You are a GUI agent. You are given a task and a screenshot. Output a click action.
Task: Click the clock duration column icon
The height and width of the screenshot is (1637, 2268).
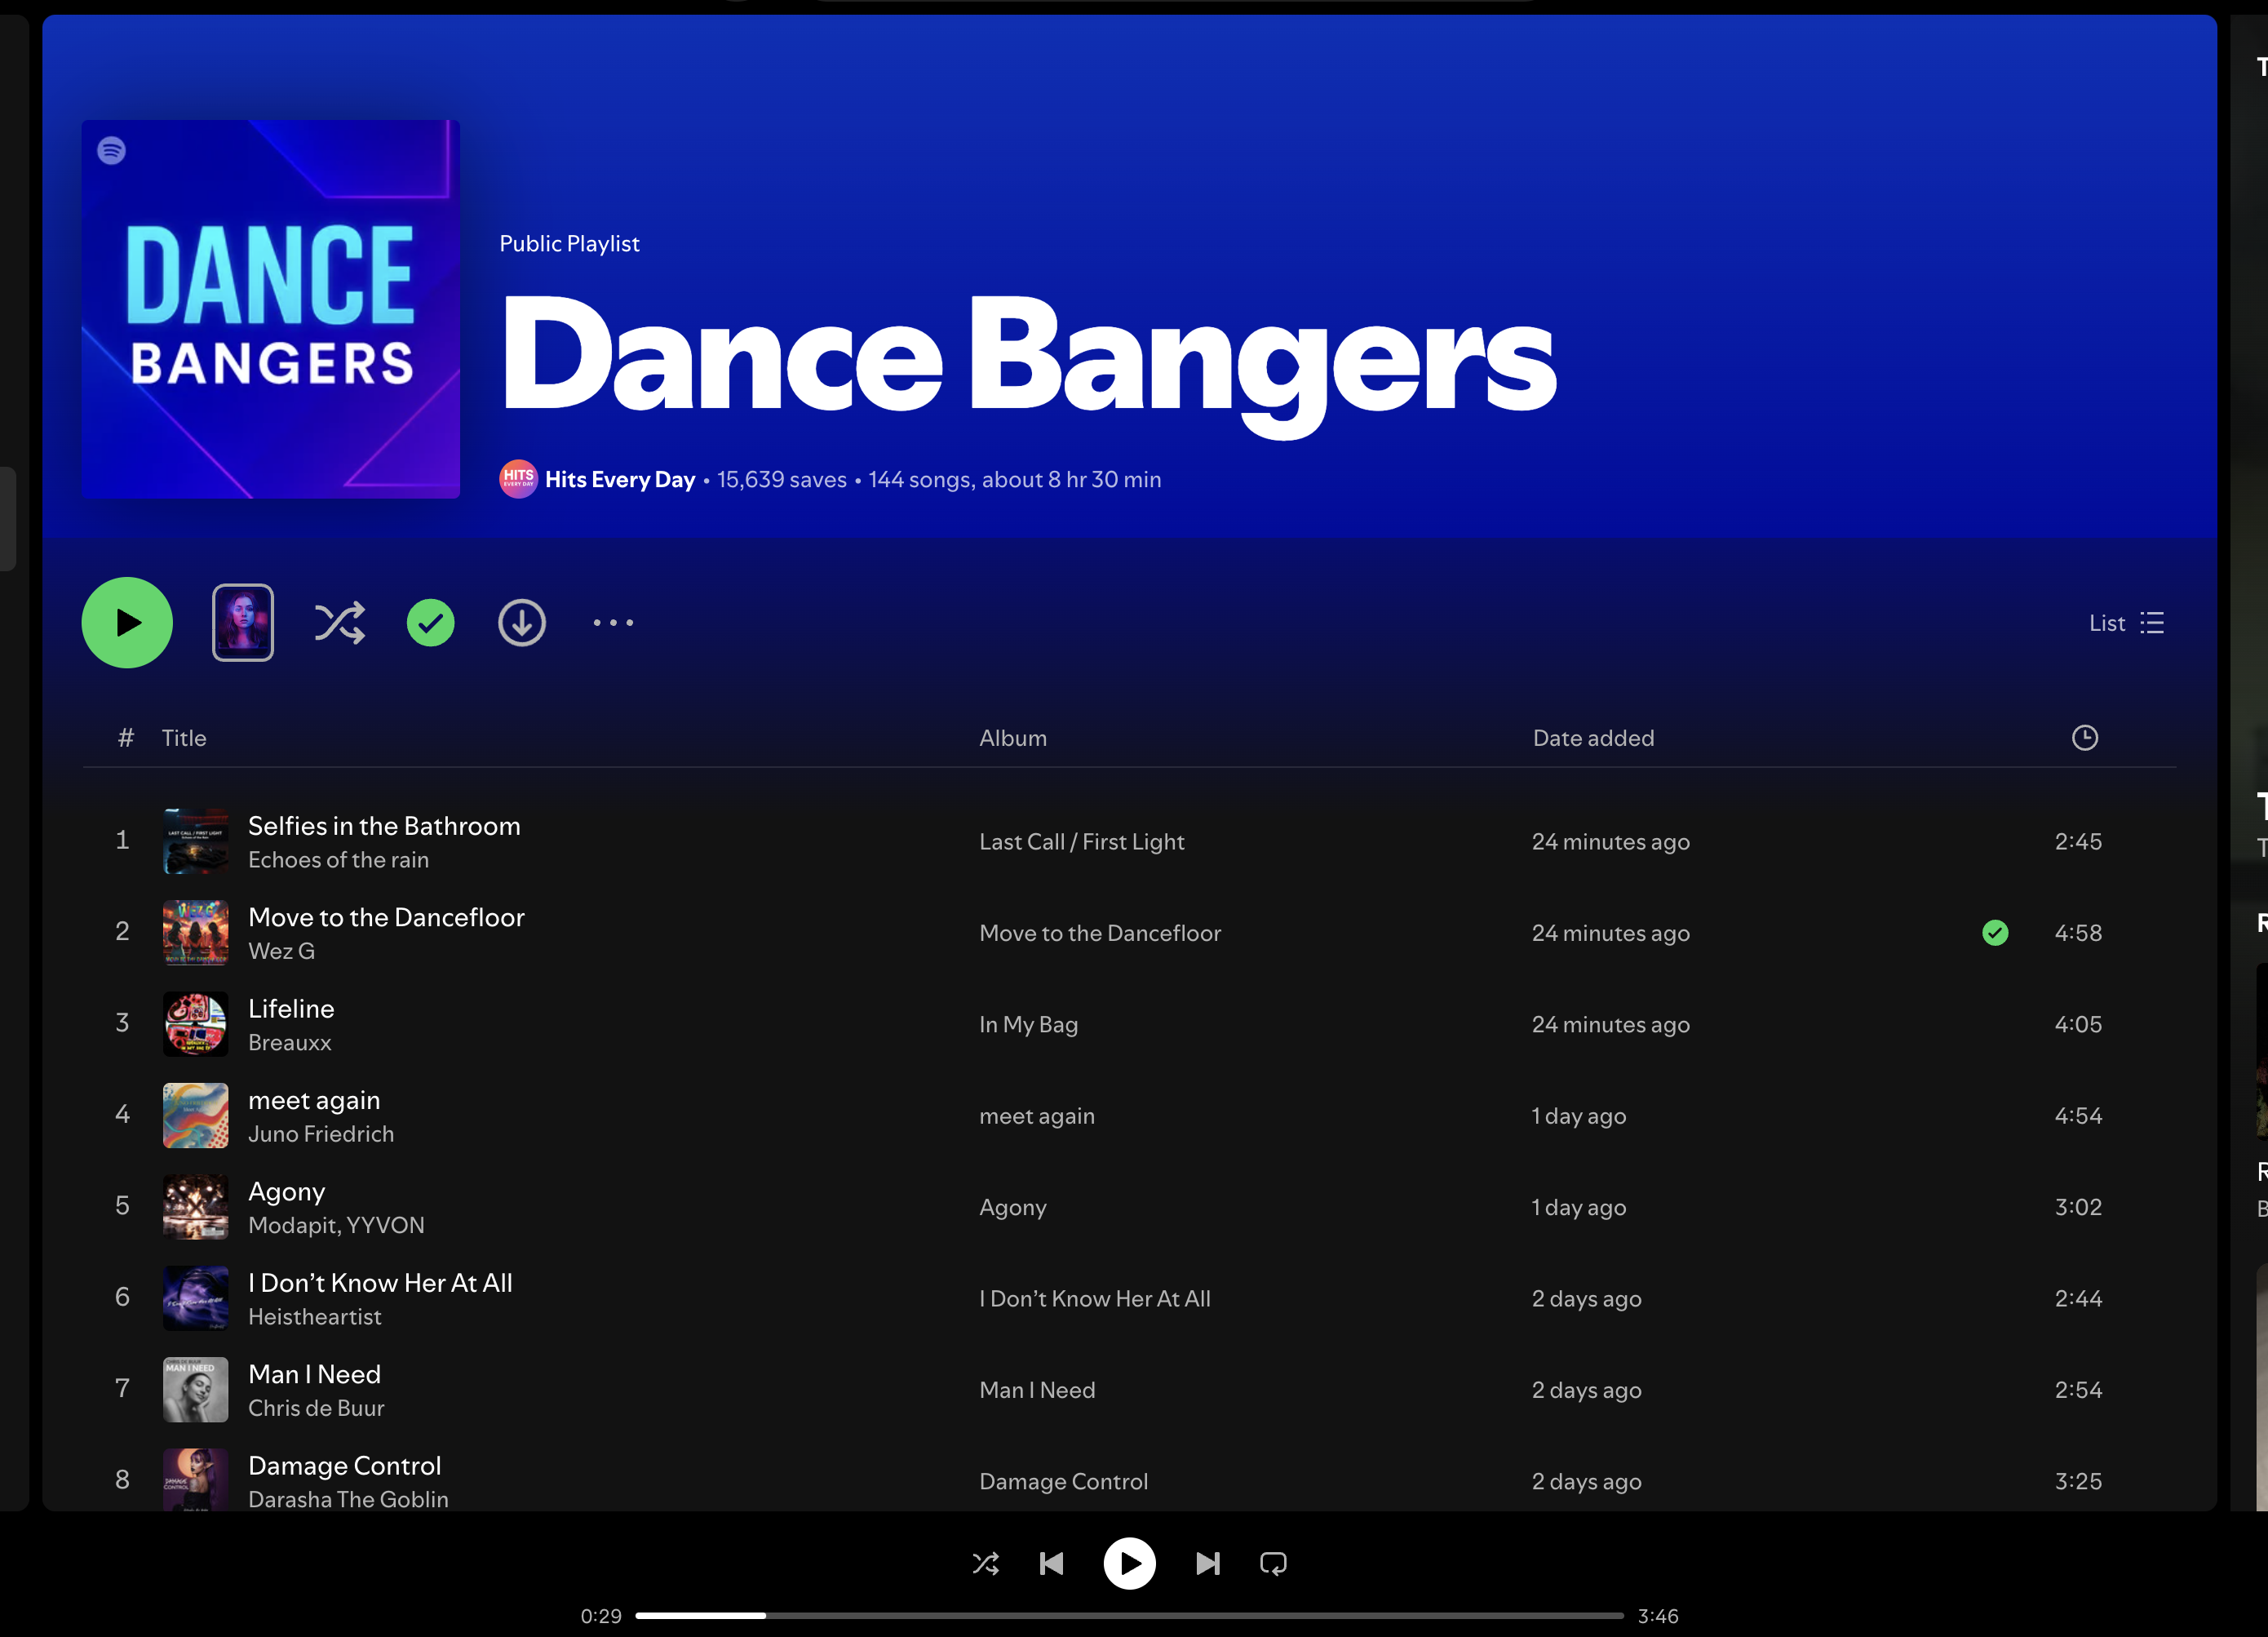[x=2084, y=738]
